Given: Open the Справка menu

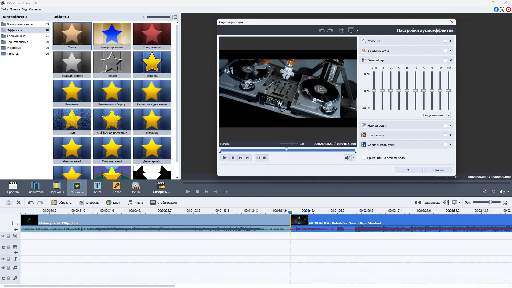Looking at the screenshot, I should point(35,9).
